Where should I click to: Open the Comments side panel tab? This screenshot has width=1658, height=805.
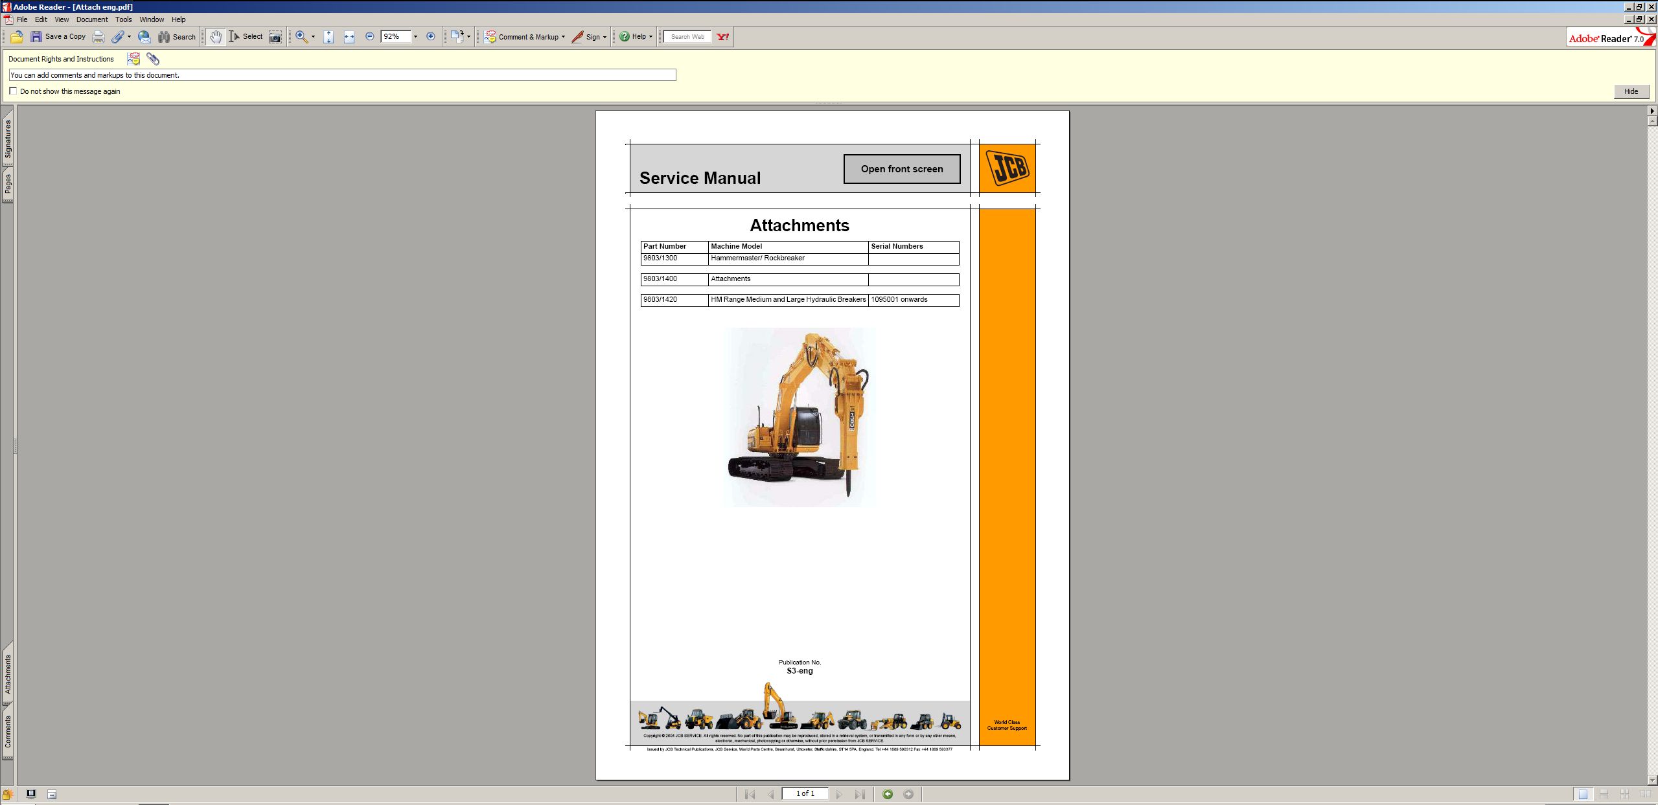pyautogui.click(x=8, y=732)
